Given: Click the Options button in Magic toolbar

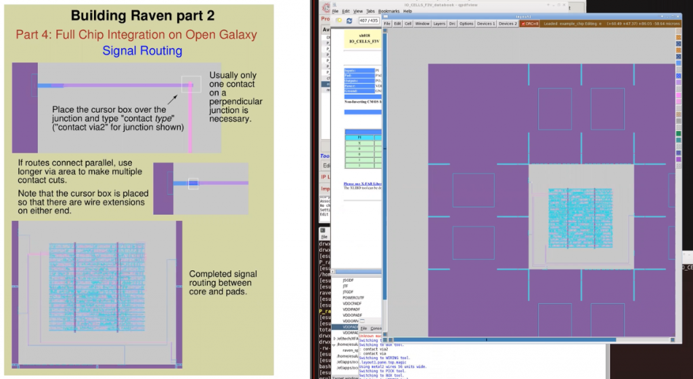Looking at the screenshot, I should 466,24.
